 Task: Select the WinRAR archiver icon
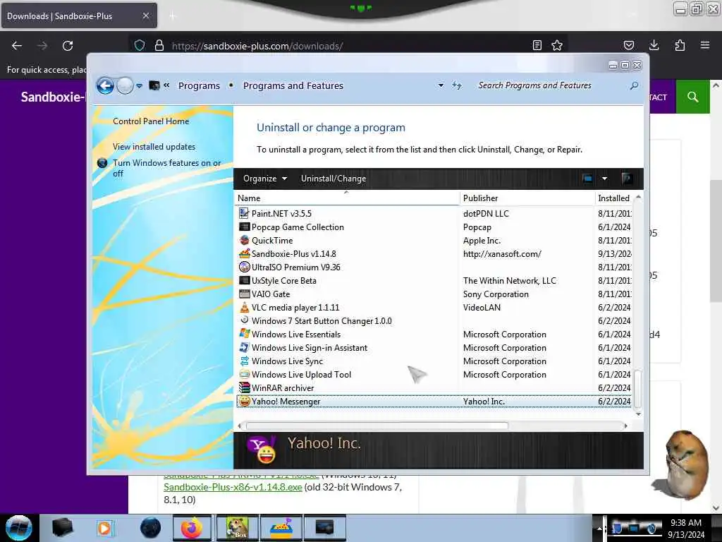click(x=244, y=387)
